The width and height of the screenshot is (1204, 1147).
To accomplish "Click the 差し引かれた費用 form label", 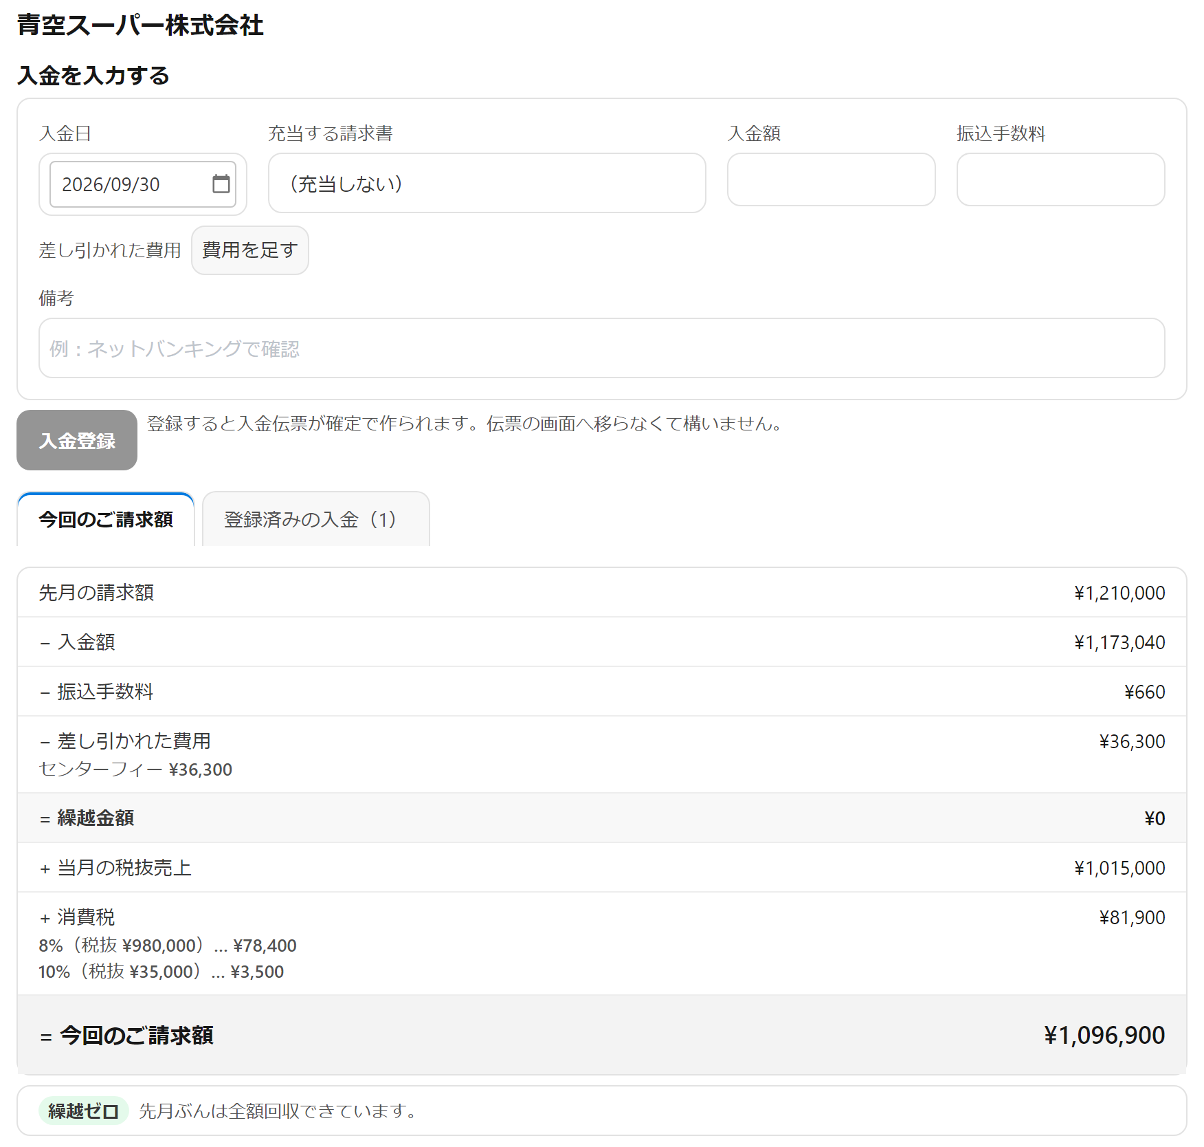I will click(110, 250).
